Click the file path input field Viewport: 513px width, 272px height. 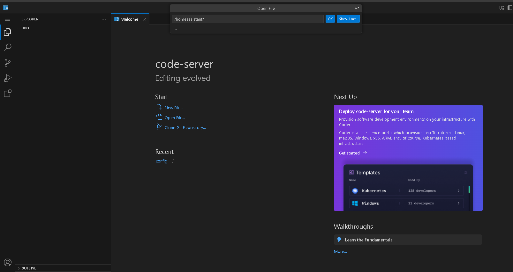[248, 19]
